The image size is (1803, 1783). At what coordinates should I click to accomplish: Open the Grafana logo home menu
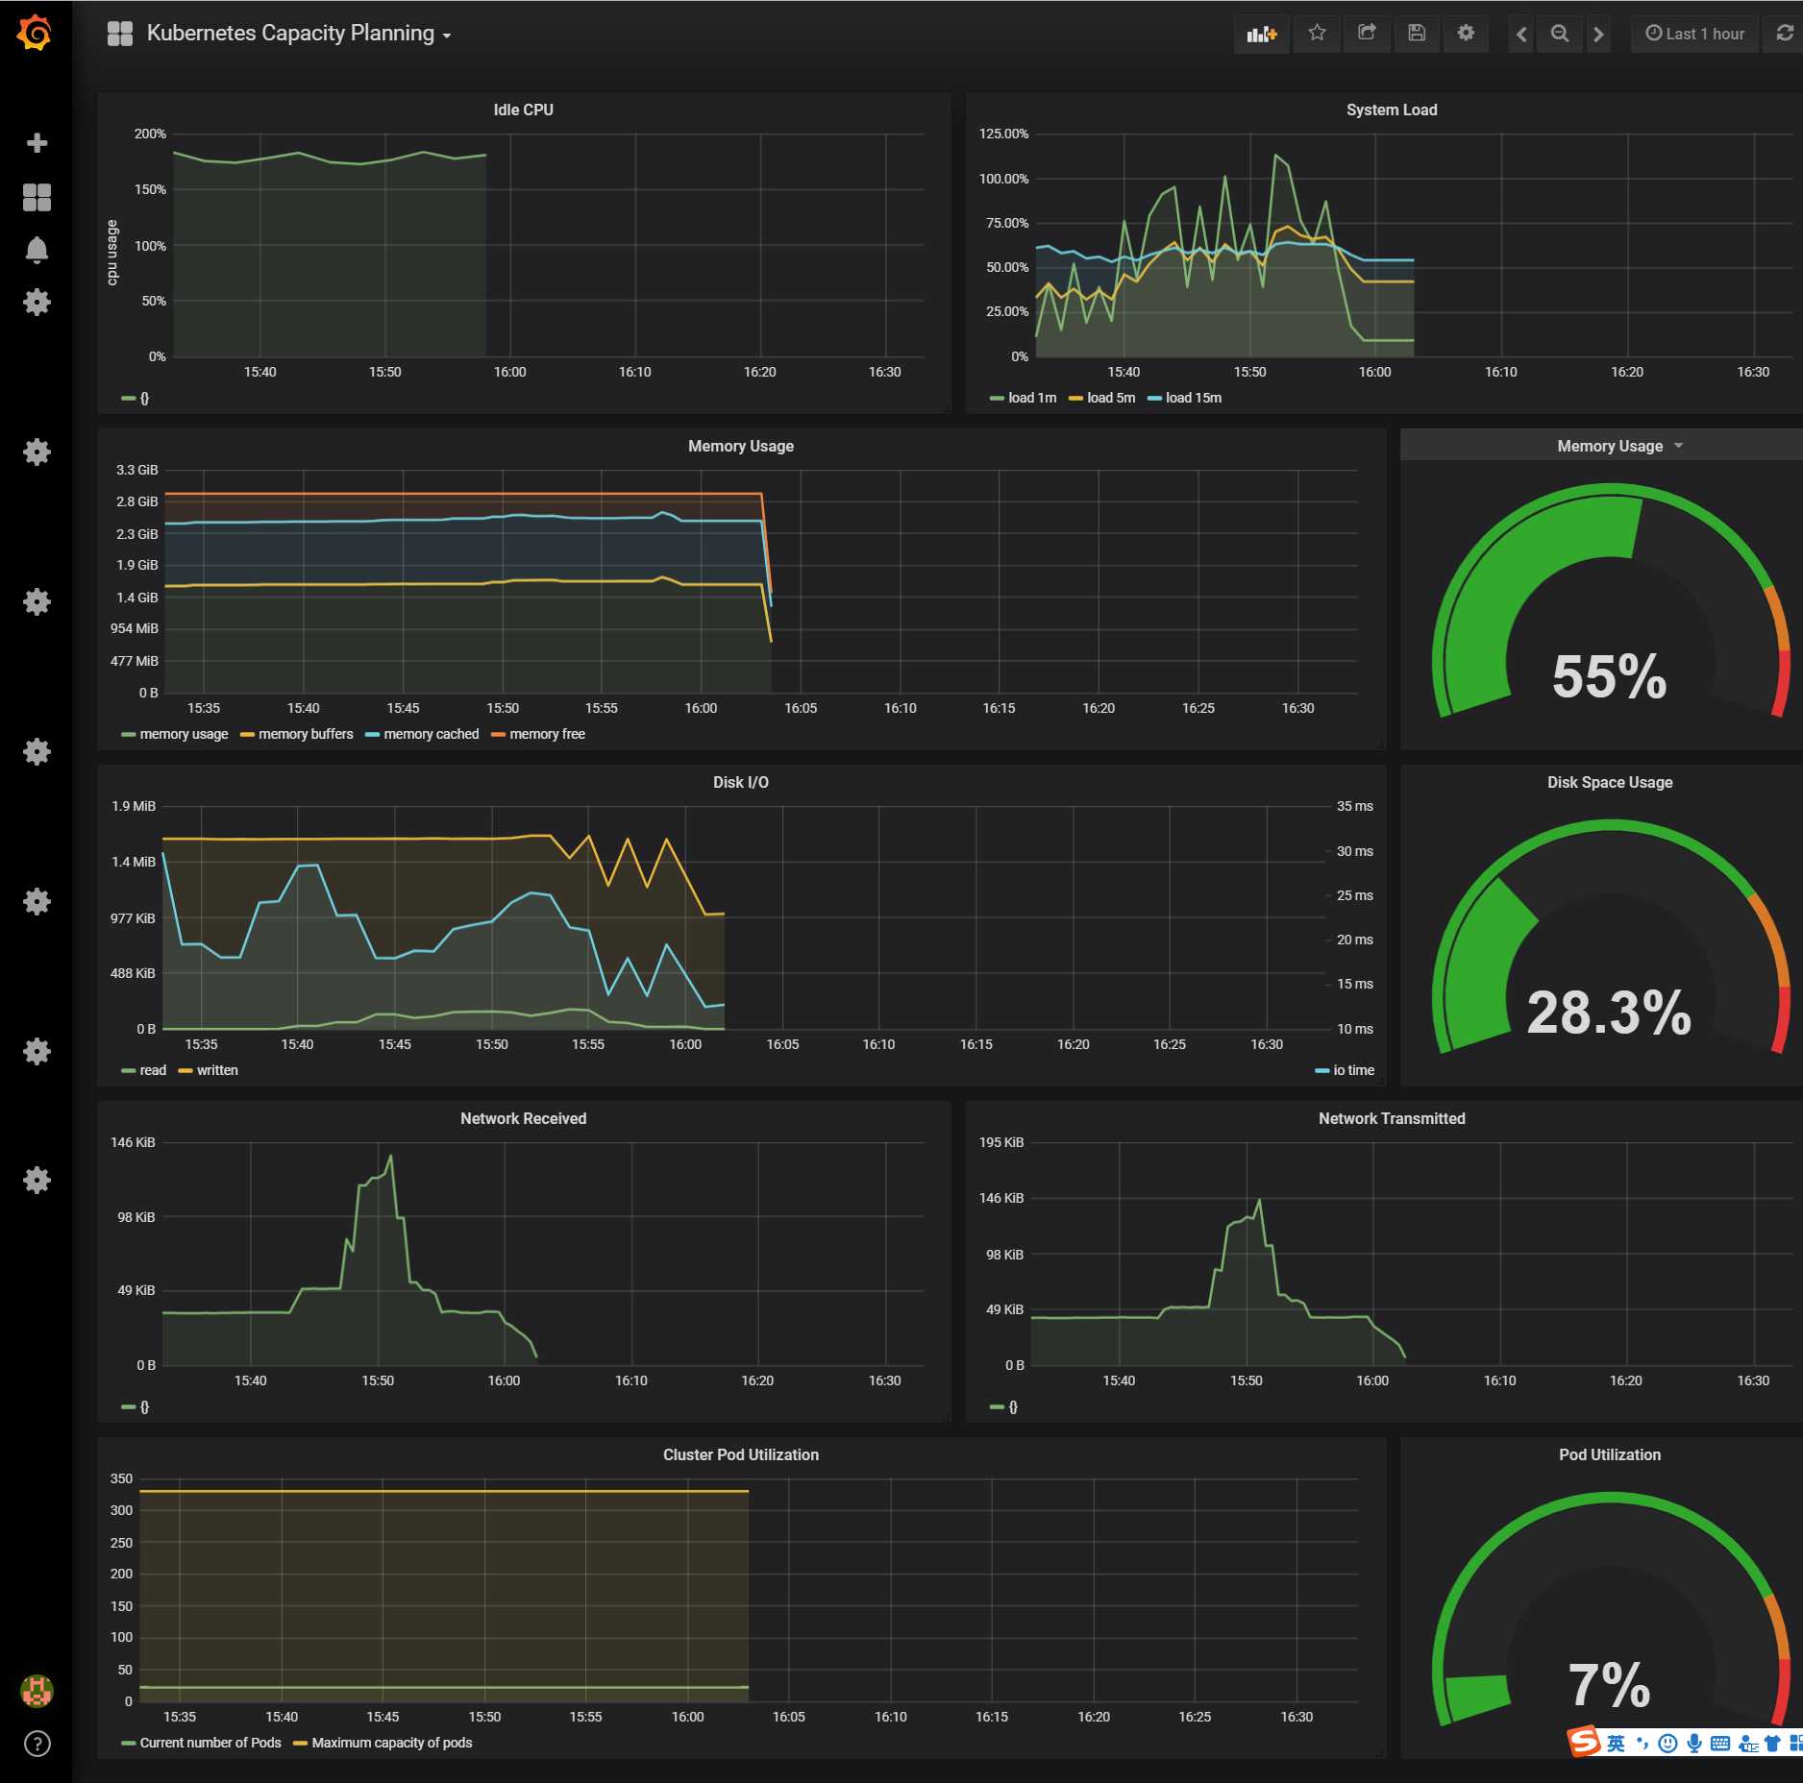pos(35,33)
